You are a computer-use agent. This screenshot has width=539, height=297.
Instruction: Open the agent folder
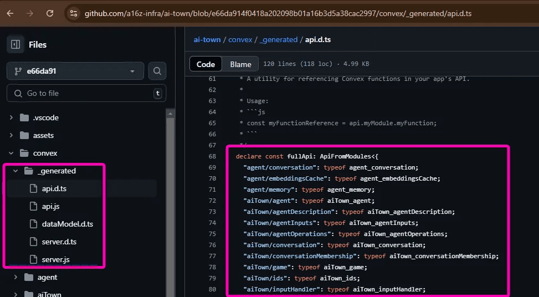[x=48, y=277]
